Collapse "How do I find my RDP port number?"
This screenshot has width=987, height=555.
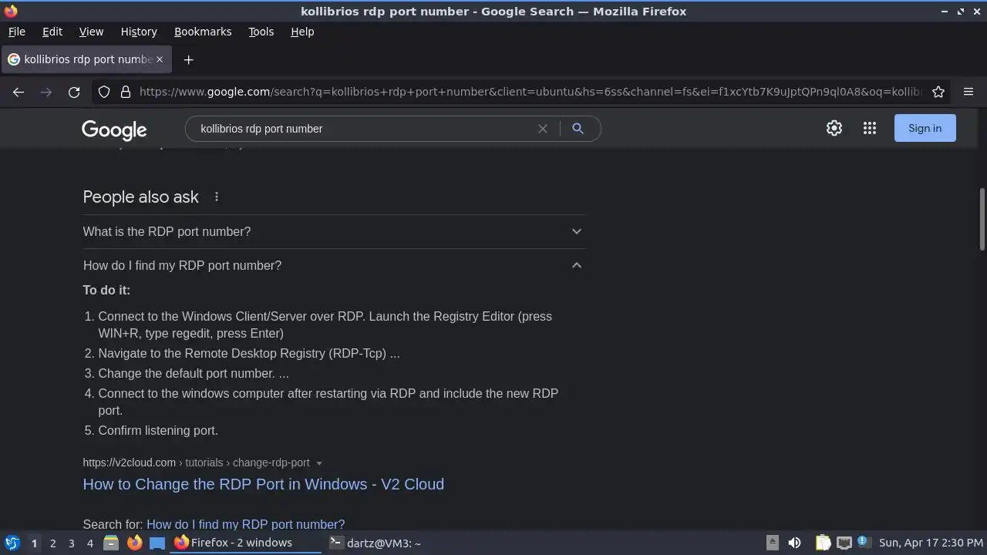coord(334,265)
